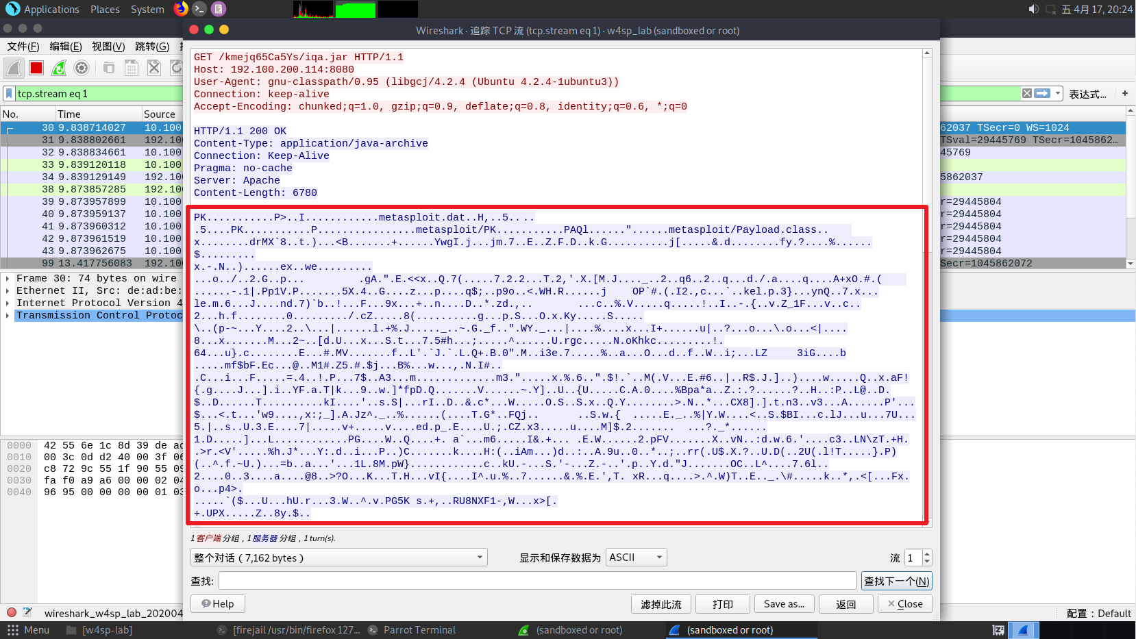The width and height of the screenshot is (1136, 639).
Task: Switch to Parrot Terminal taskbar item
Action: tap(412, 630)
